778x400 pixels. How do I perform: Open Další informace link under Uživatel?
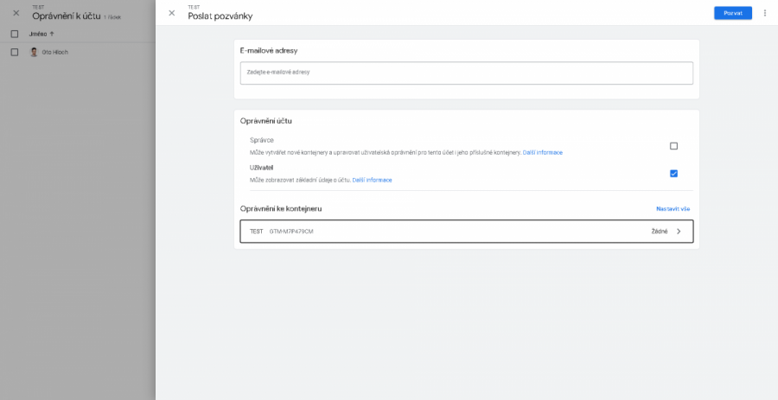click(x=372, y=180)
